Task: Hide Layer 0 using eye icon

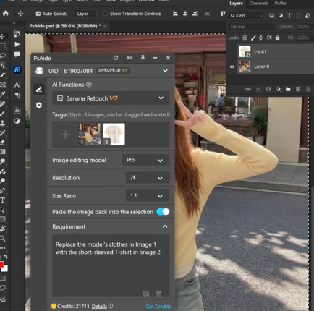Action: click(232, 67)
